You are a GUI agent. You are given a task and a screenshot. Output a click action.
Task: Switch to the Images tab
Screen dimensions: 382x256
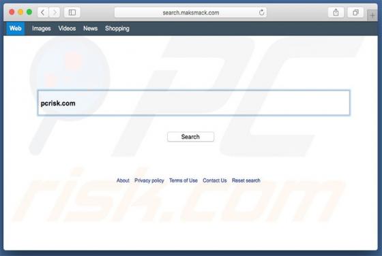[42, 29]
